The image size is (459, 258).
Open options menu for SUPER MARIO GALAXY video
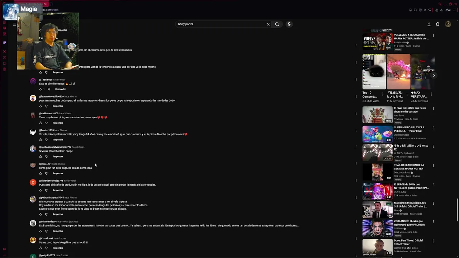point(433,128)
